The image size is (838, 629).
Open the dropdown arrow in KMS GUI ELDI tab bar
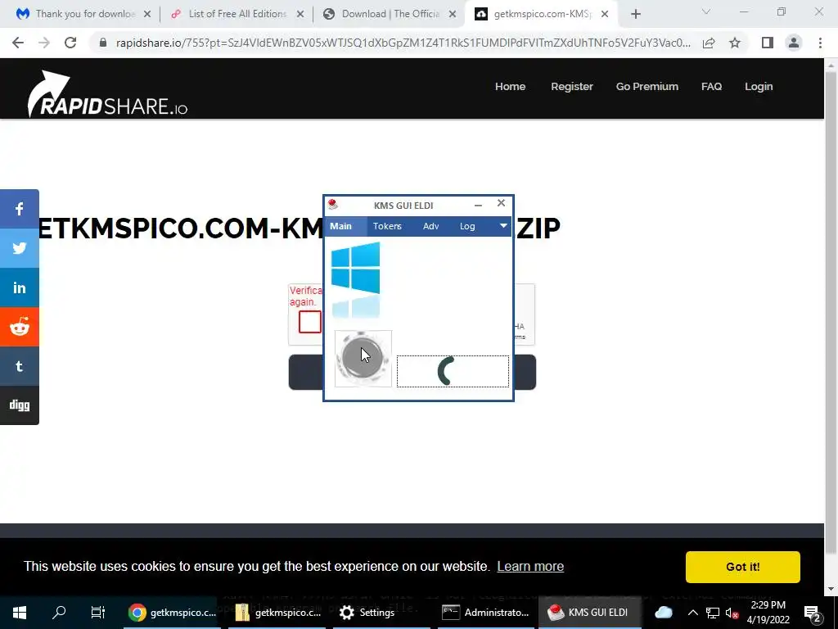tap(503, 226)
